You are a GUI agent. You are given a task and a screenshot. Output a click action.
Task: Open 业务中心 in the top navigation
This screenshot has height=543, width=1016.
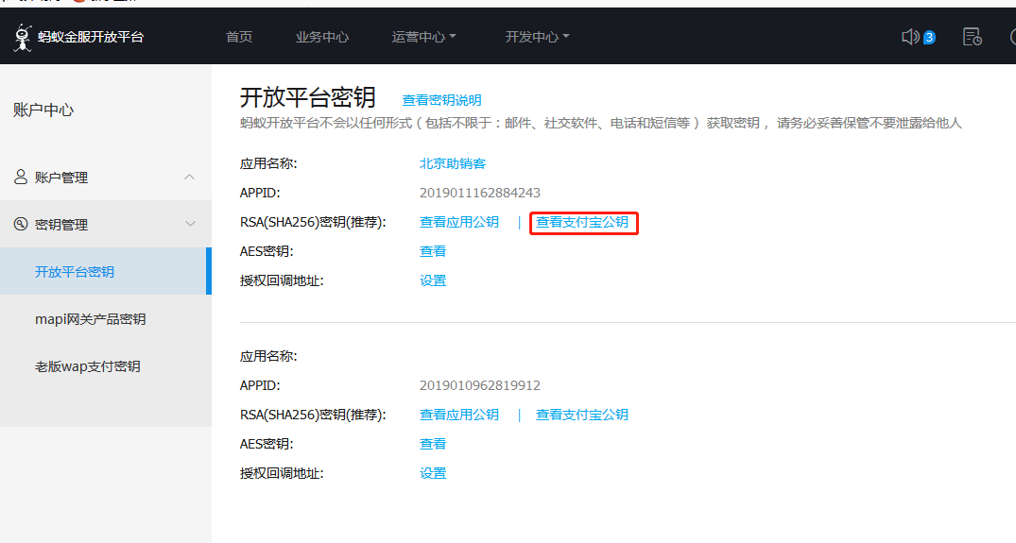coord(322,37)
